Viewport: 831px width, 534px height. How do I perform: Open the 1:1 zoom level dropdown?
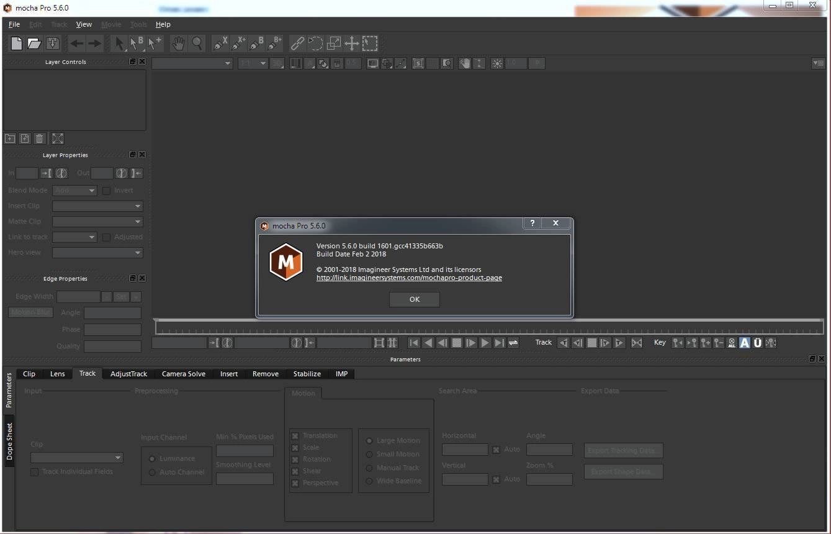[253, 63]
